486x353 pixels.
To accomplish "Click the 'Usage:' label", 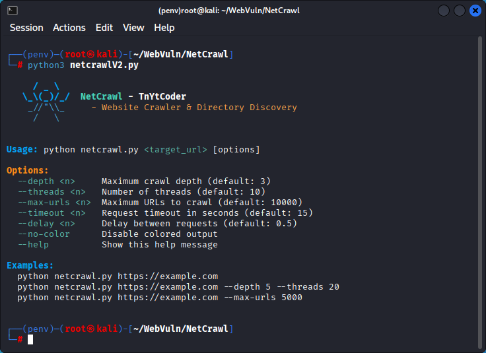I will pos(22,150).
